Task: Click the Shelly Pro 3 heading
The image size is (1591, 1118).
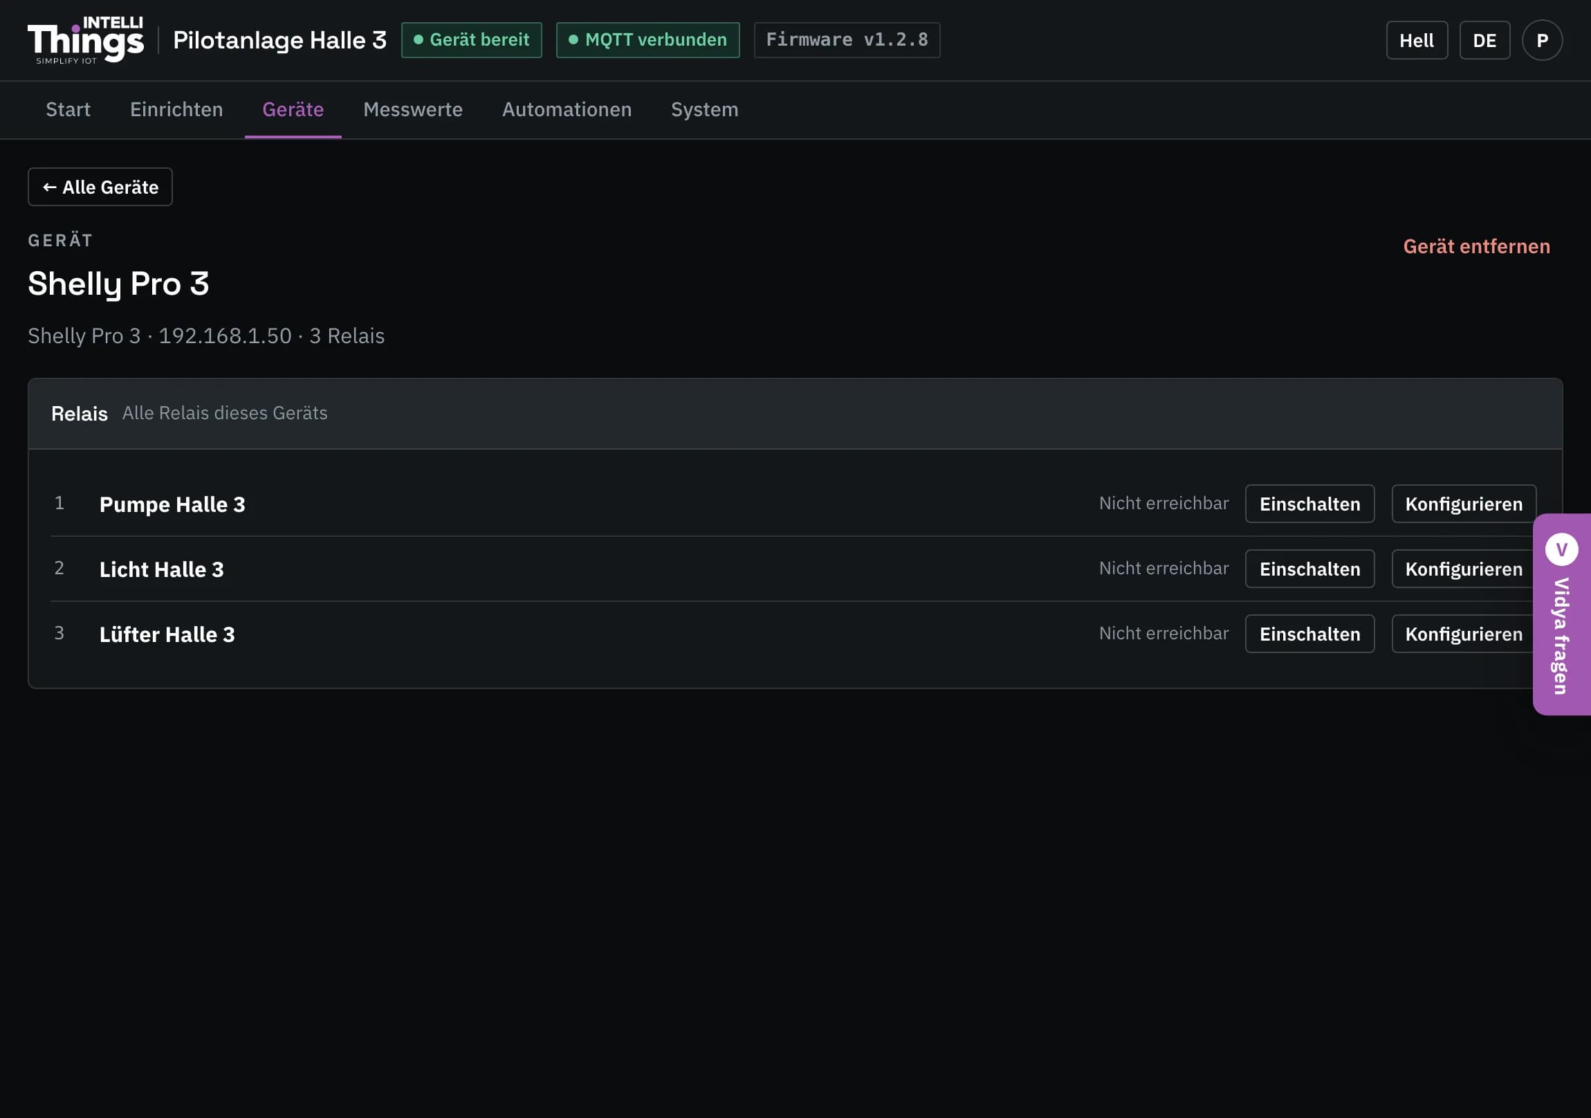Action: (118, 284)
